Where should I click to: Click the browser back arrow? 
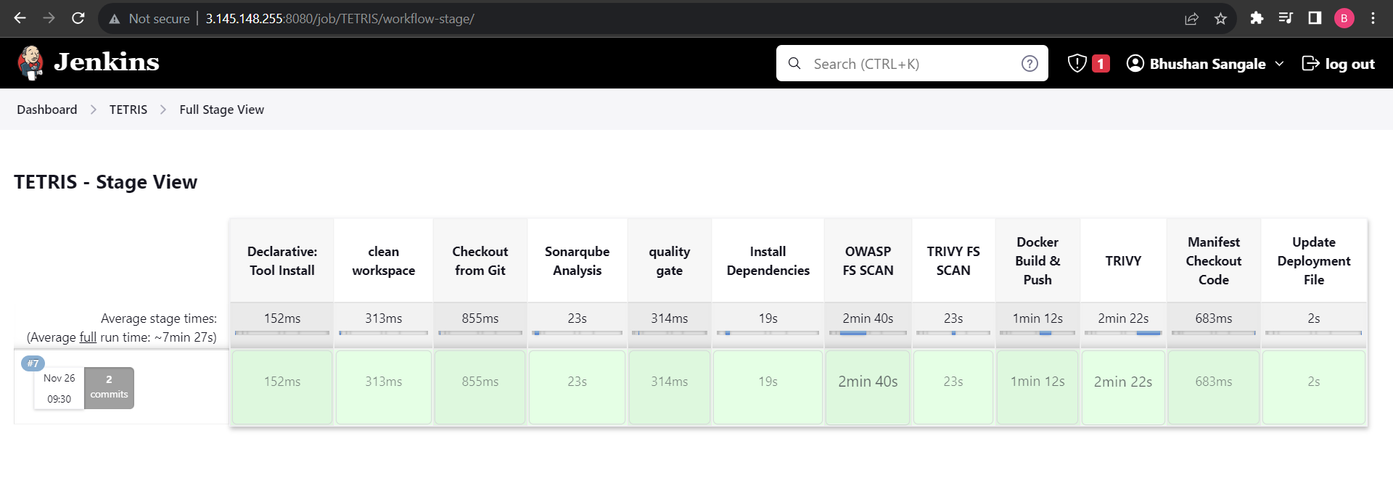[x=20, y=18]
